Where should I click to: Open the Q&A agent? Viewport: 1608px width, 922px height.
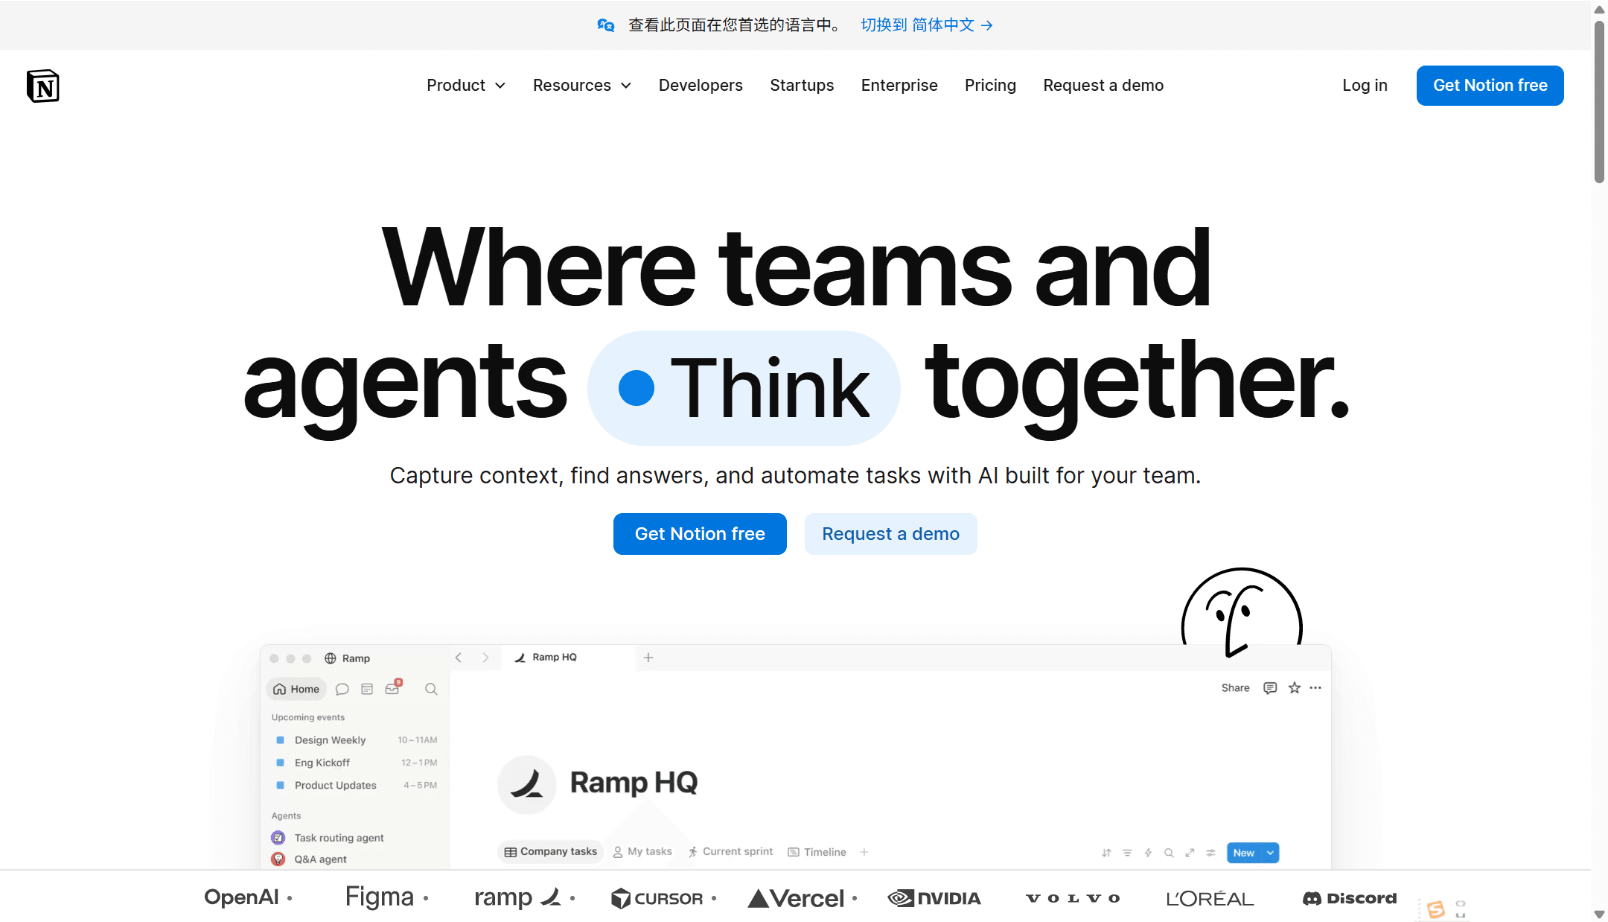[x=309, y=859]
